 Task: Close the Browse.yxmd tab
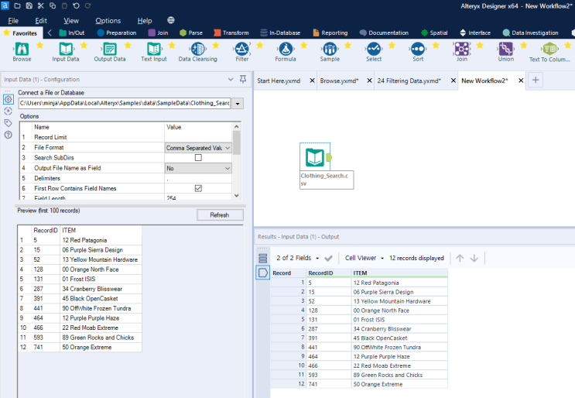[369, 81]
